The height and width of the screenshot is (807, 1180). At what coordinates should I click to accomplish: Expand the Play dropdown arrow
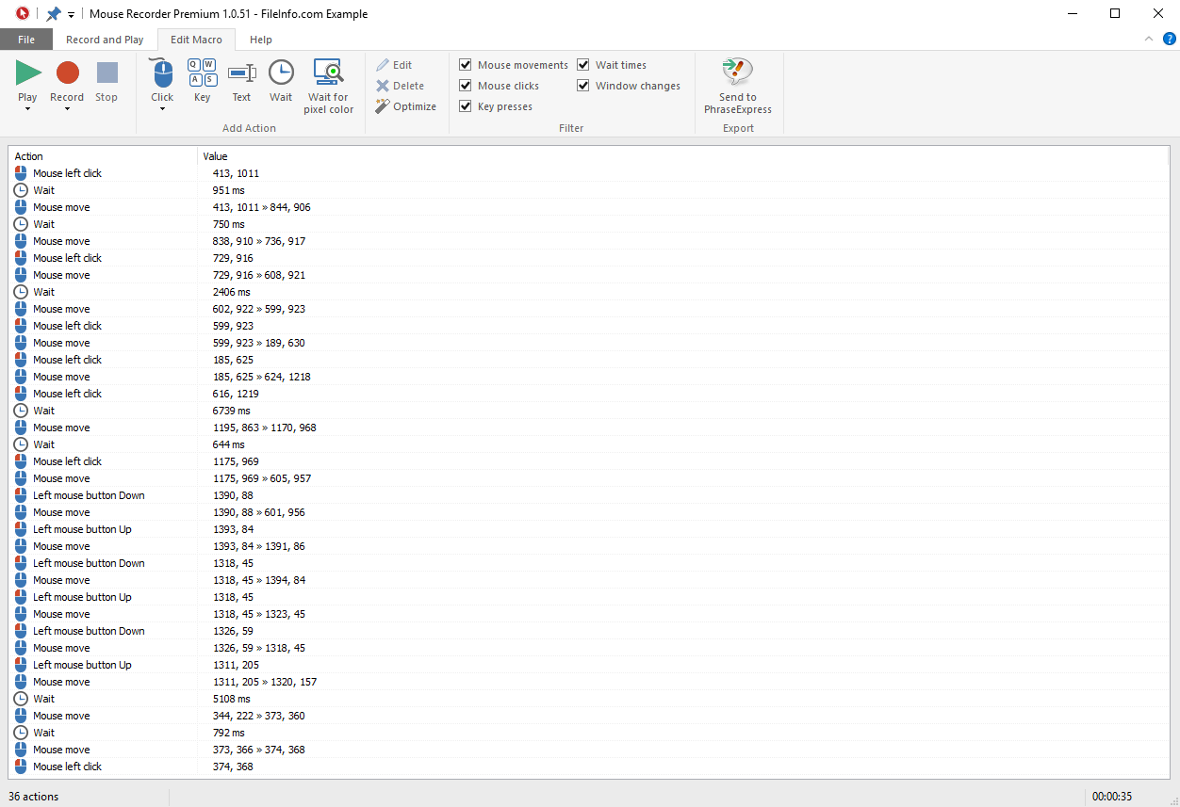pyautogui.click(x=27, y=108)
